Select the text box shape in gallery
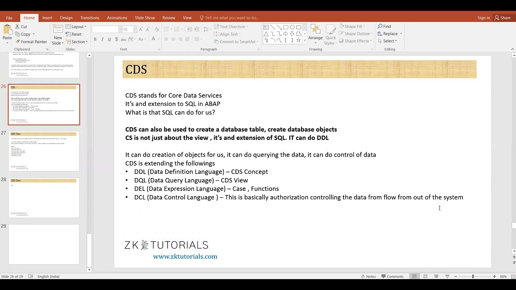The height and width of the screenshot is (290, 516). click(x=266, y=27)
